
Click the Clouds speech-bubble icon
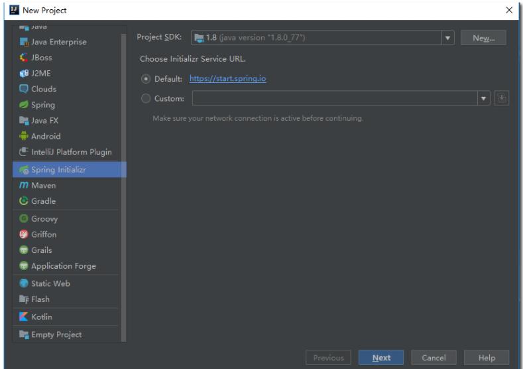point(24,89)
